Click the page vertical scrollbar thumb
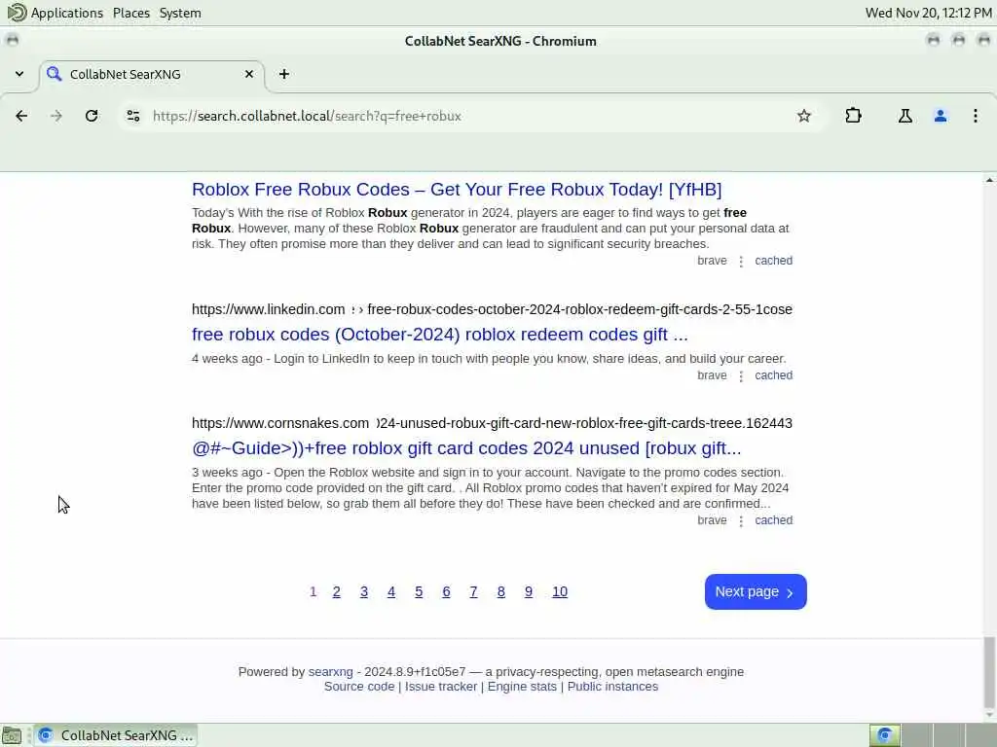The image size is (997, 747). (989, 672)
